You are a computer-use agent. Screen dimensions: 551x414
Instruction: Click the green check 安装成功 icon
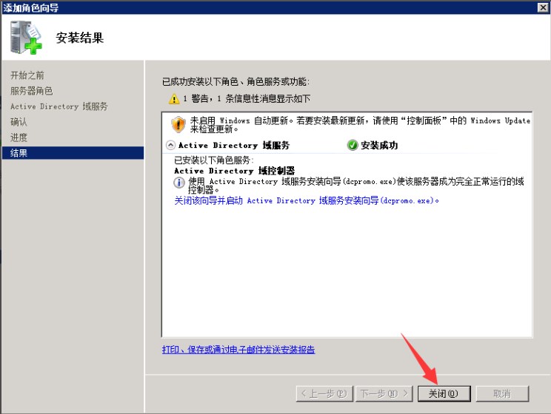click(x=352, y=145)
